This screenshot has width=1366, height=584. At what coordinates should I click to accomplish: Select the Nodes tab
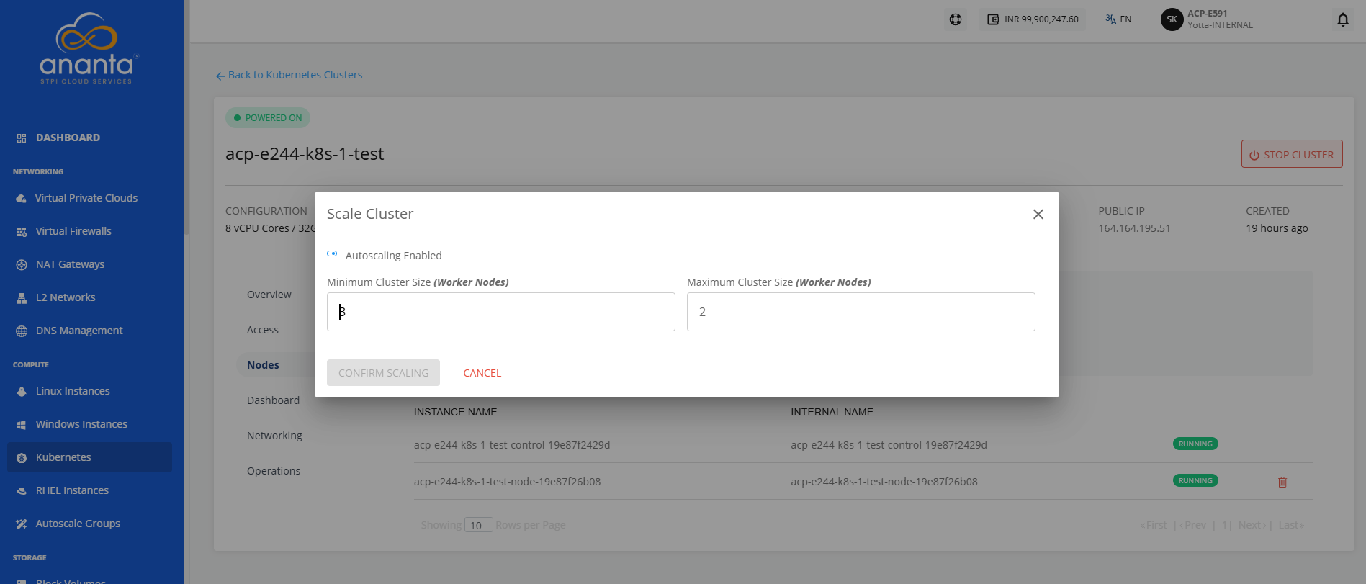point(263,365)
